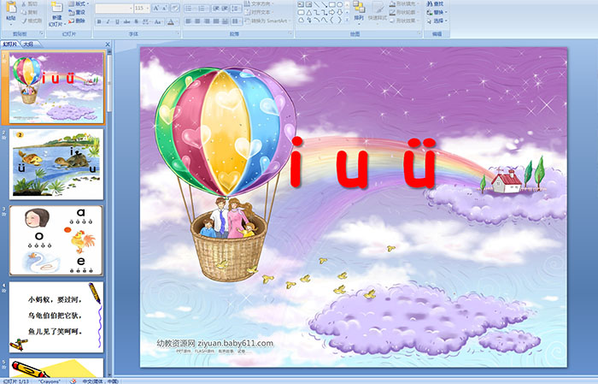Select the Line shape in gallery
Screen dimensions: 598x384
click(x=317, y=4)
